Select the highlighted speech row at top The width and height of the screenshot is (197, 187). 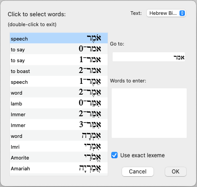click(x=59, y=38)
